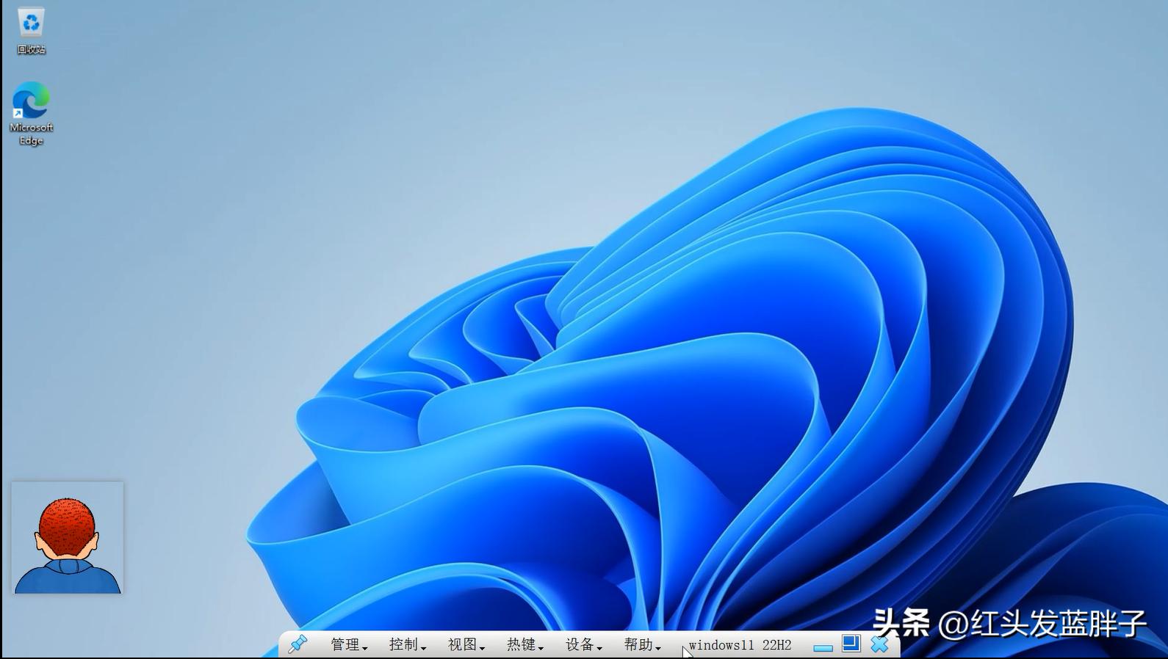Expand the dropdown arrow next to 视图
The height and width of the screenshot is (659, 1168).
pos(483,647)
